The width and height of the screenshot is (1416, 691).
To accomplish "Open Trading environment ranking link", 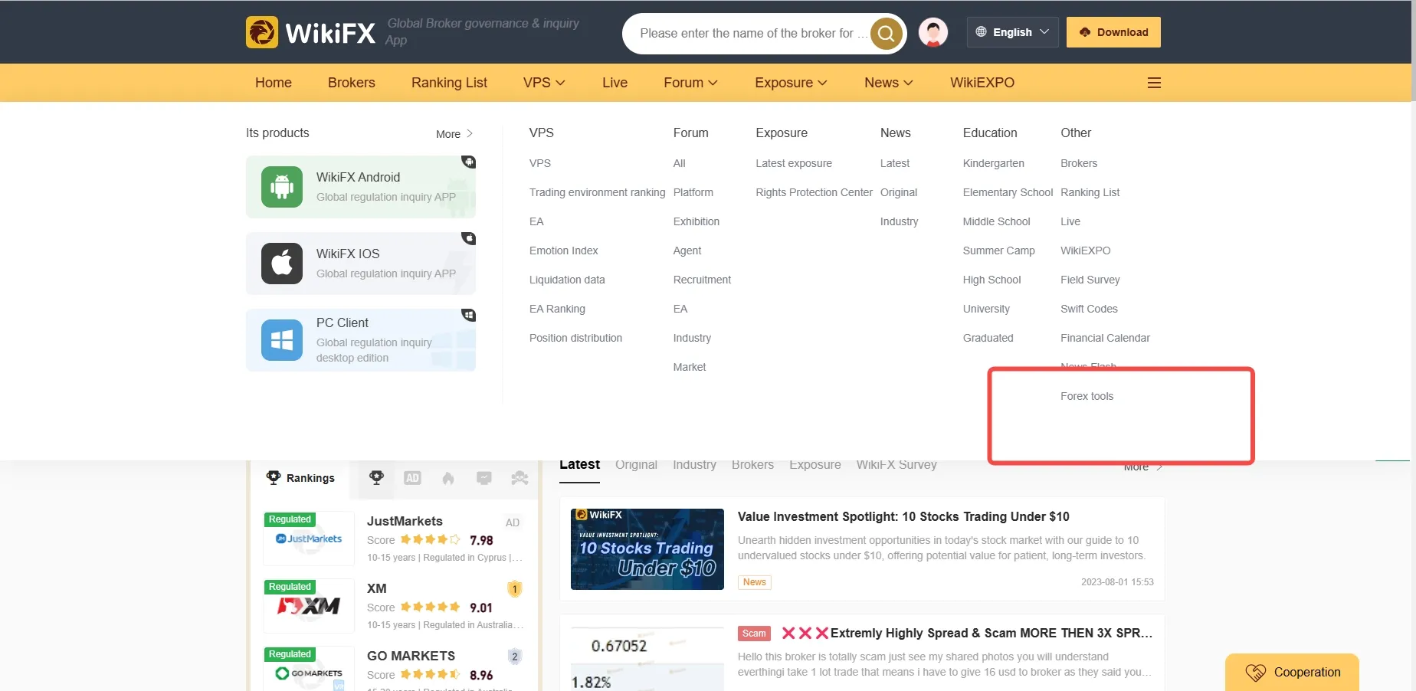I will (x=597, y=192).
